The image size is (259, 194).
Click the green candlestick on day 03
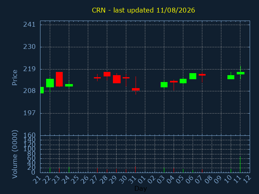[x=164, y=84]
